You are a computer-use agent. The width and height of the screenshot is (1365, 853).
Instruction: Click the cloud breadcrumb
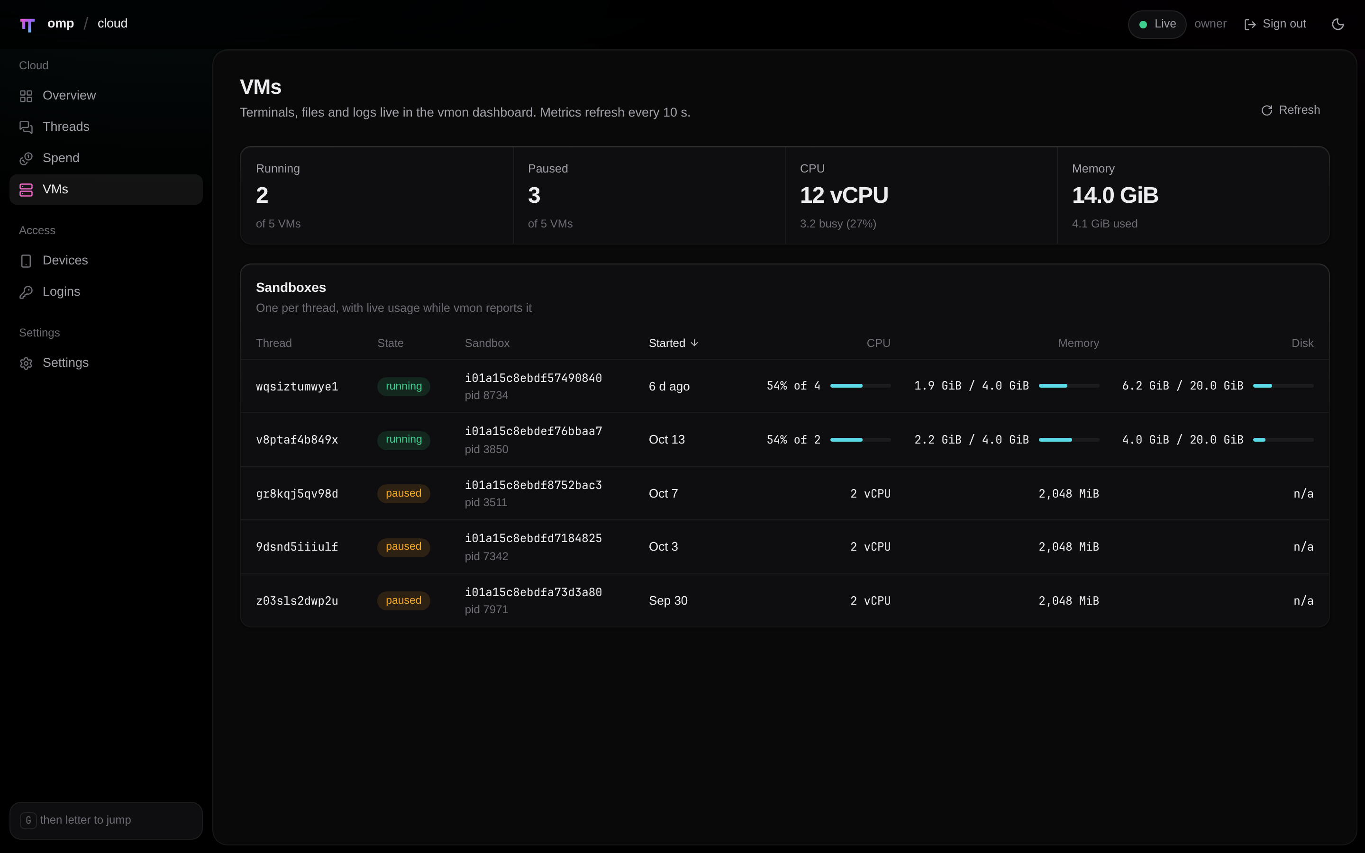112,24
